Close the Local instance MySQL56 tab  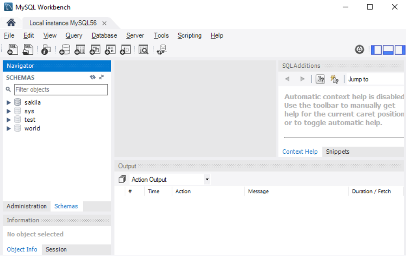pyautogui.click(x=104, y=23)
